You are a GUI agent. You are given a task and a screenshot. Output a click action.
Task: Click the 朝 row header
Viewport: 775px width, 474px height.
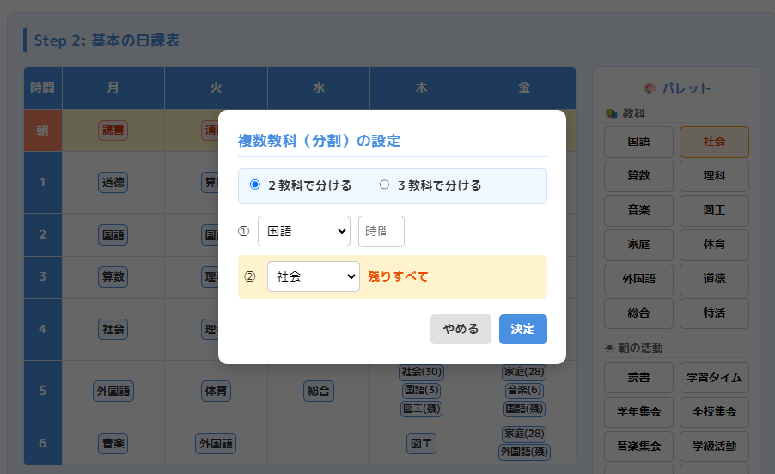point(42,131)
